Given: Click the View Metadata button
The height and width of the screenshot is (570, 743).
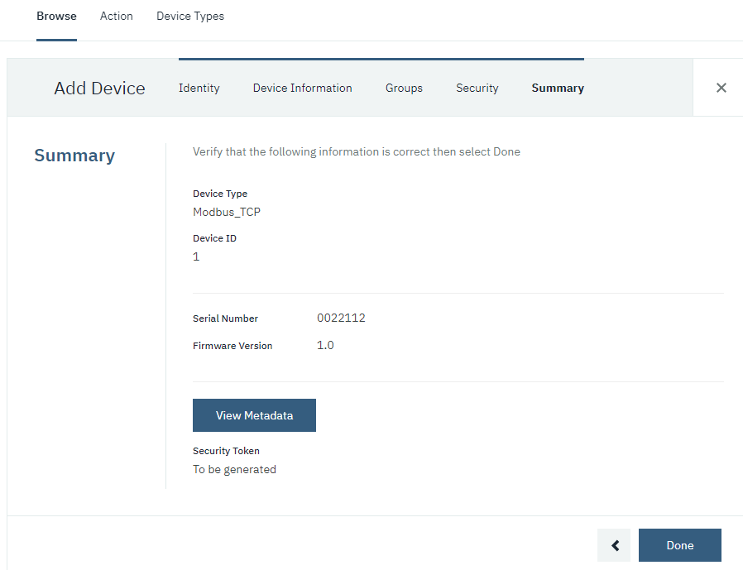Looking at the screenshot, I should coord(254,414).
